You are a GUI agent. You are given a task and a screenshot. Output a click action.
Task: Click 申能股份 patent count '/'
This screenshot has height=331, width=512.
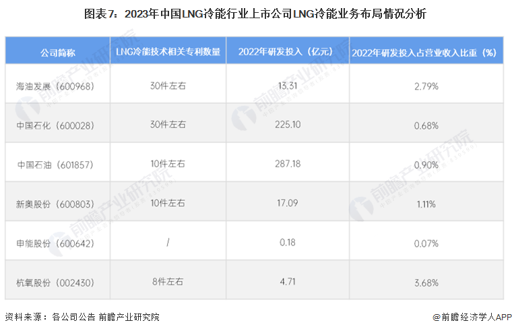pos(168,243)
